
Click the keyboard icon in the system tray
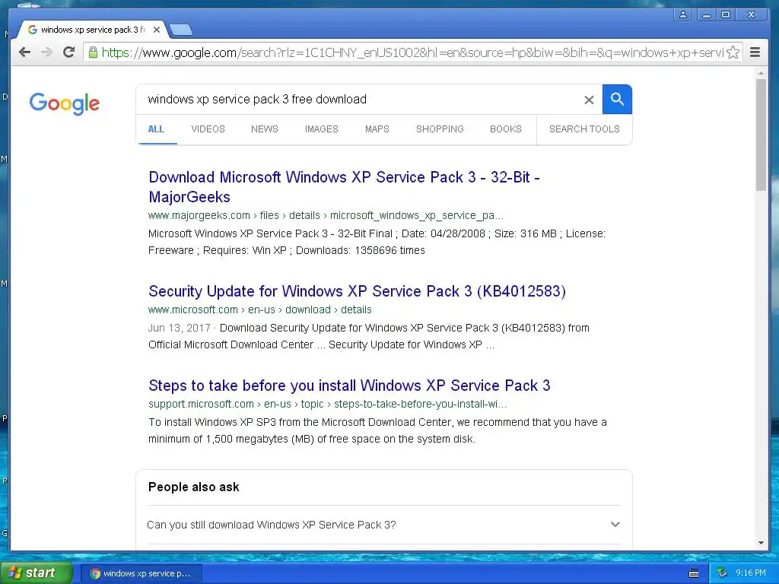coord(694,573)
